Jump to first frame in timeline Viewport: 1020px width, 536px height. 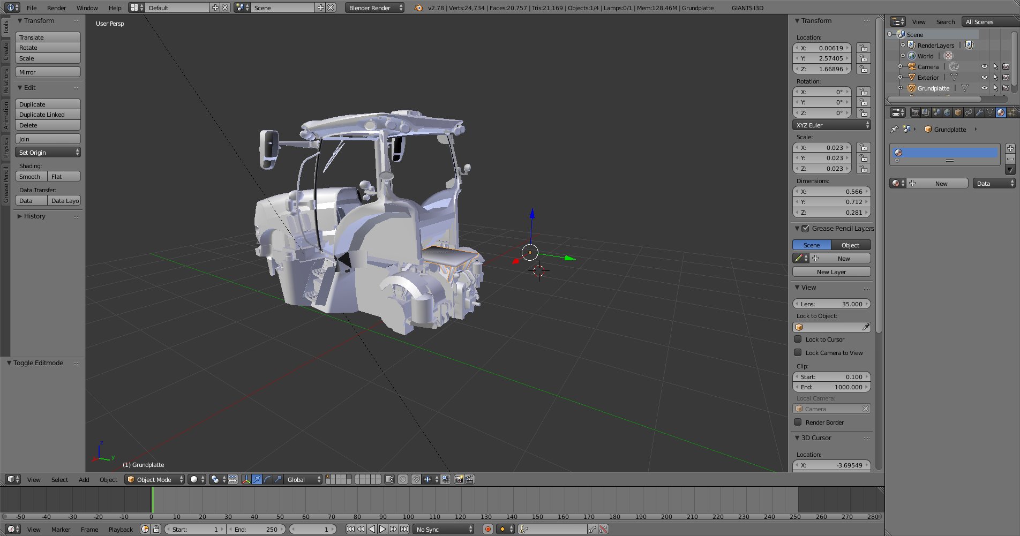coord(350,529)
